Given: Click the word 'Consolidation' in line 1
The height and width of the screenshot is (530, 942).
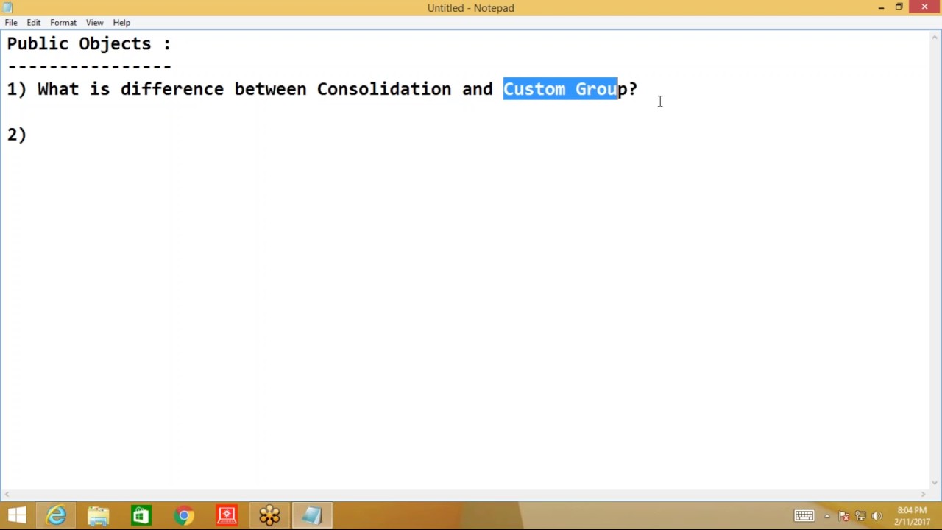Looking at the screenshot, I should [x=384, y=89].
